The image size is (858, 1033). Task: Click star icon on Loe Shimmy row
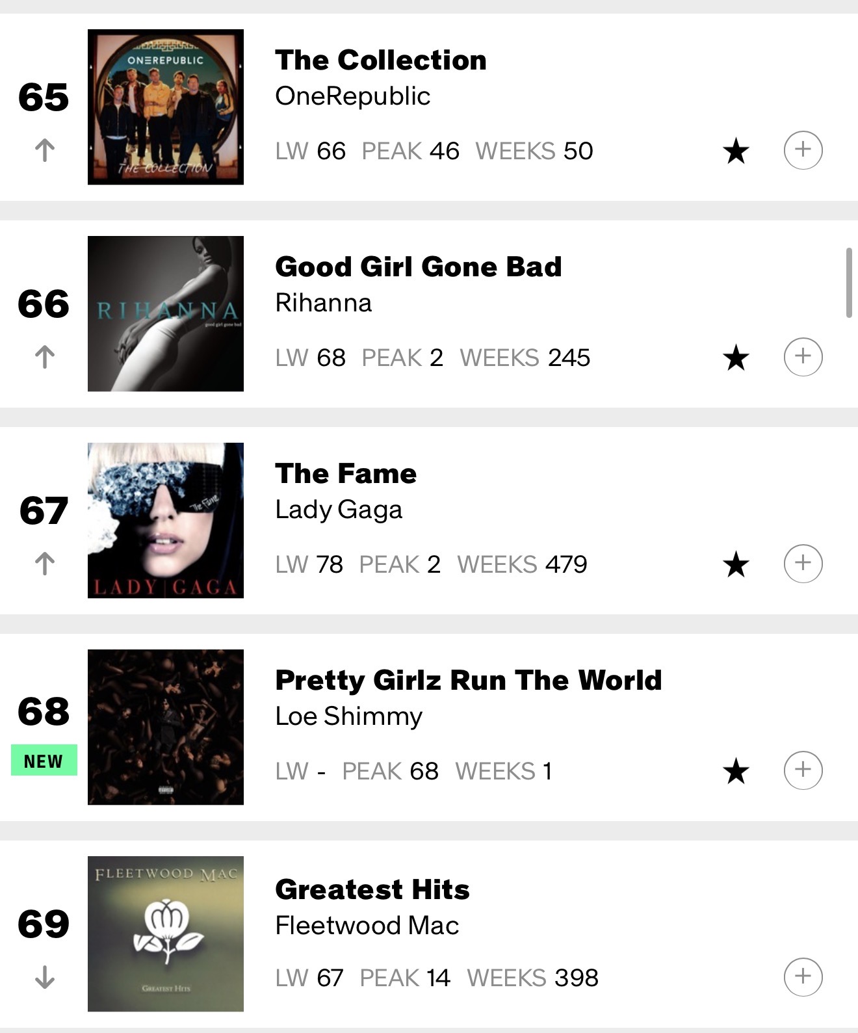click(736, 772)
